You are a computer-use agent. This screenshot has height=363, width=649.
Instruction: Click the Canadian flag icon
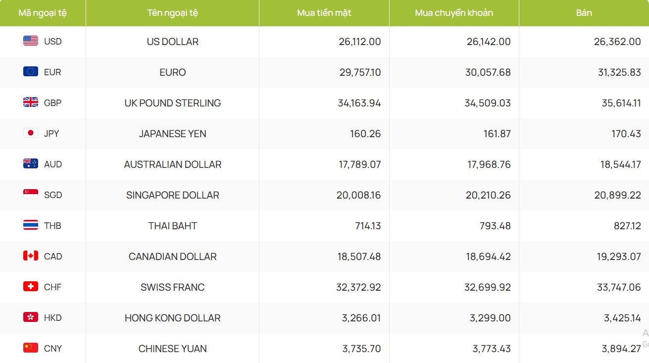[x=31, y=256]
